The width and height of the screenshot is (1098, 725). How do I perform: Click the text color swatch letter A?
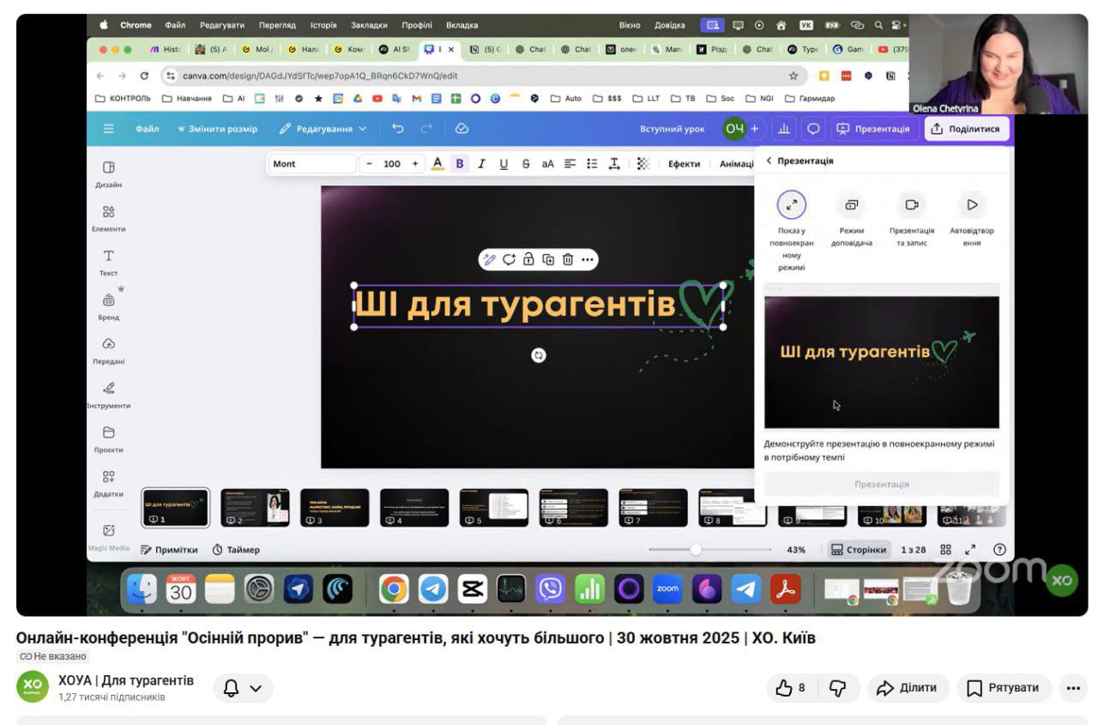click(437, 164)
